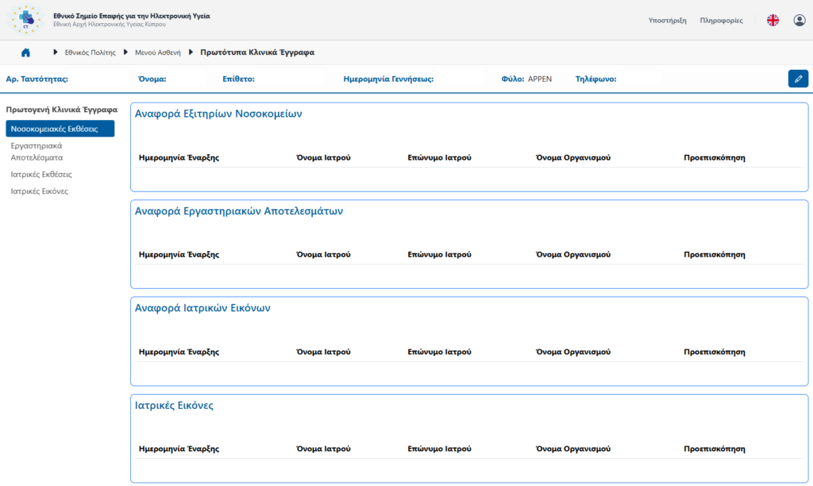
Task: Click the home icon in the breadcrumb
Action: click(x=25, y=52)
